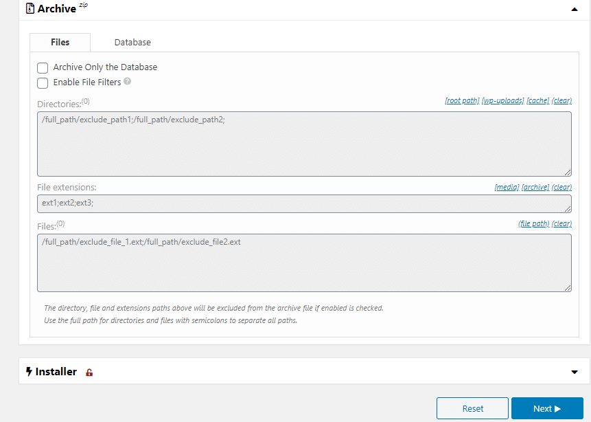The image size is (591, 422).
Task: Switch to the Database tab
Action: [x=132, y=42]
